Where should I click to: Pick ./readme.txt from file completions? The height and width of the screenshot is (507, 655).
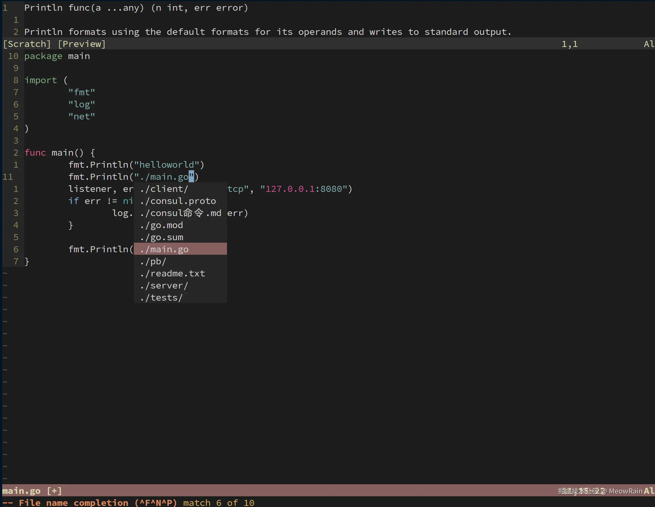click(172, 273)
